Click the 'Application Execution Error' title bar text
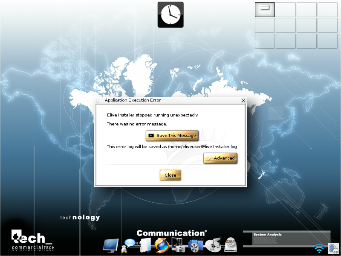Image resolution: width=341 pixels, height=256 pixels. [x=133, y=100]
